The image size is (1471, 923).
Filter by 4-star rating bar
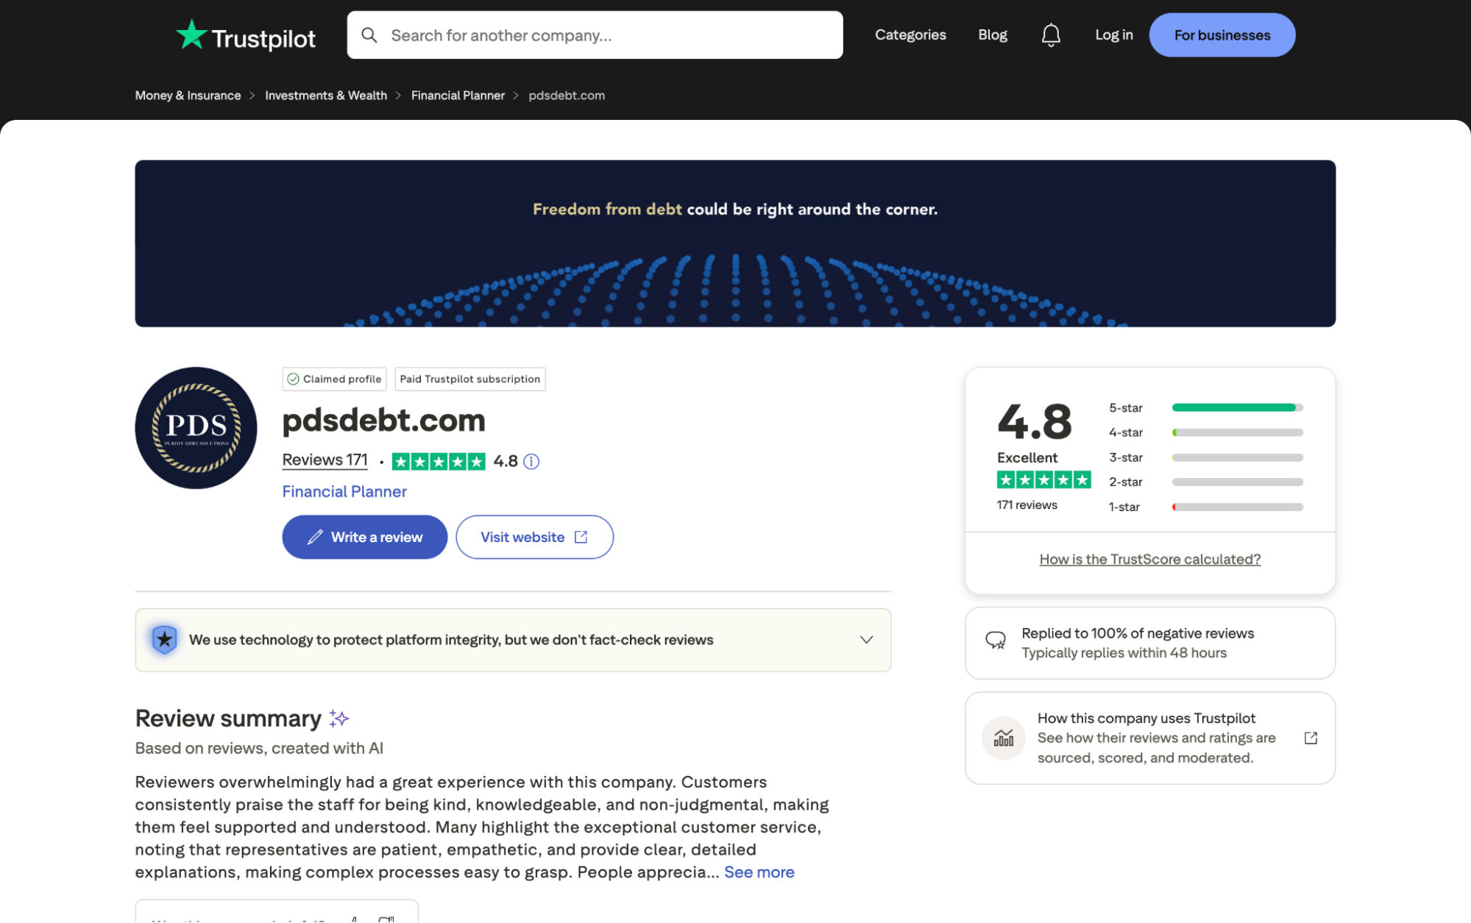click(x=1206, y=432)
